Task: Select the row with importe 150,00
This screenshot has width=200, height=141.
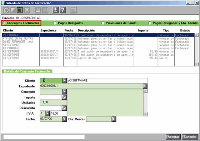Action: [x=98, y=55]
